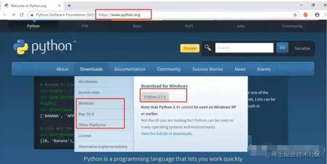Choose Alternative Implementations menu entry
This screenshot has width=327, height=164.
tap(104, 147)
